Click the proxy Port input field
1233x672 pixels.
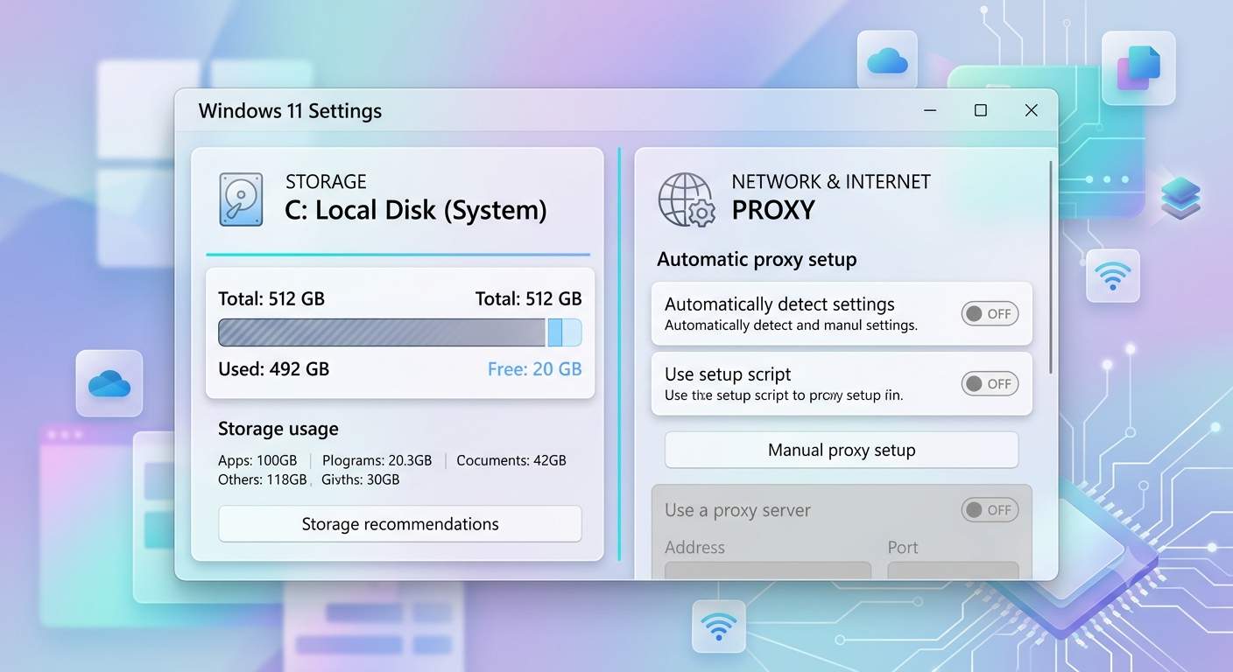coord(953,570)
